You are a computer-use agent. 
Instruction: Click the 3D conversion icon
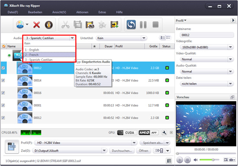[90, 25]
